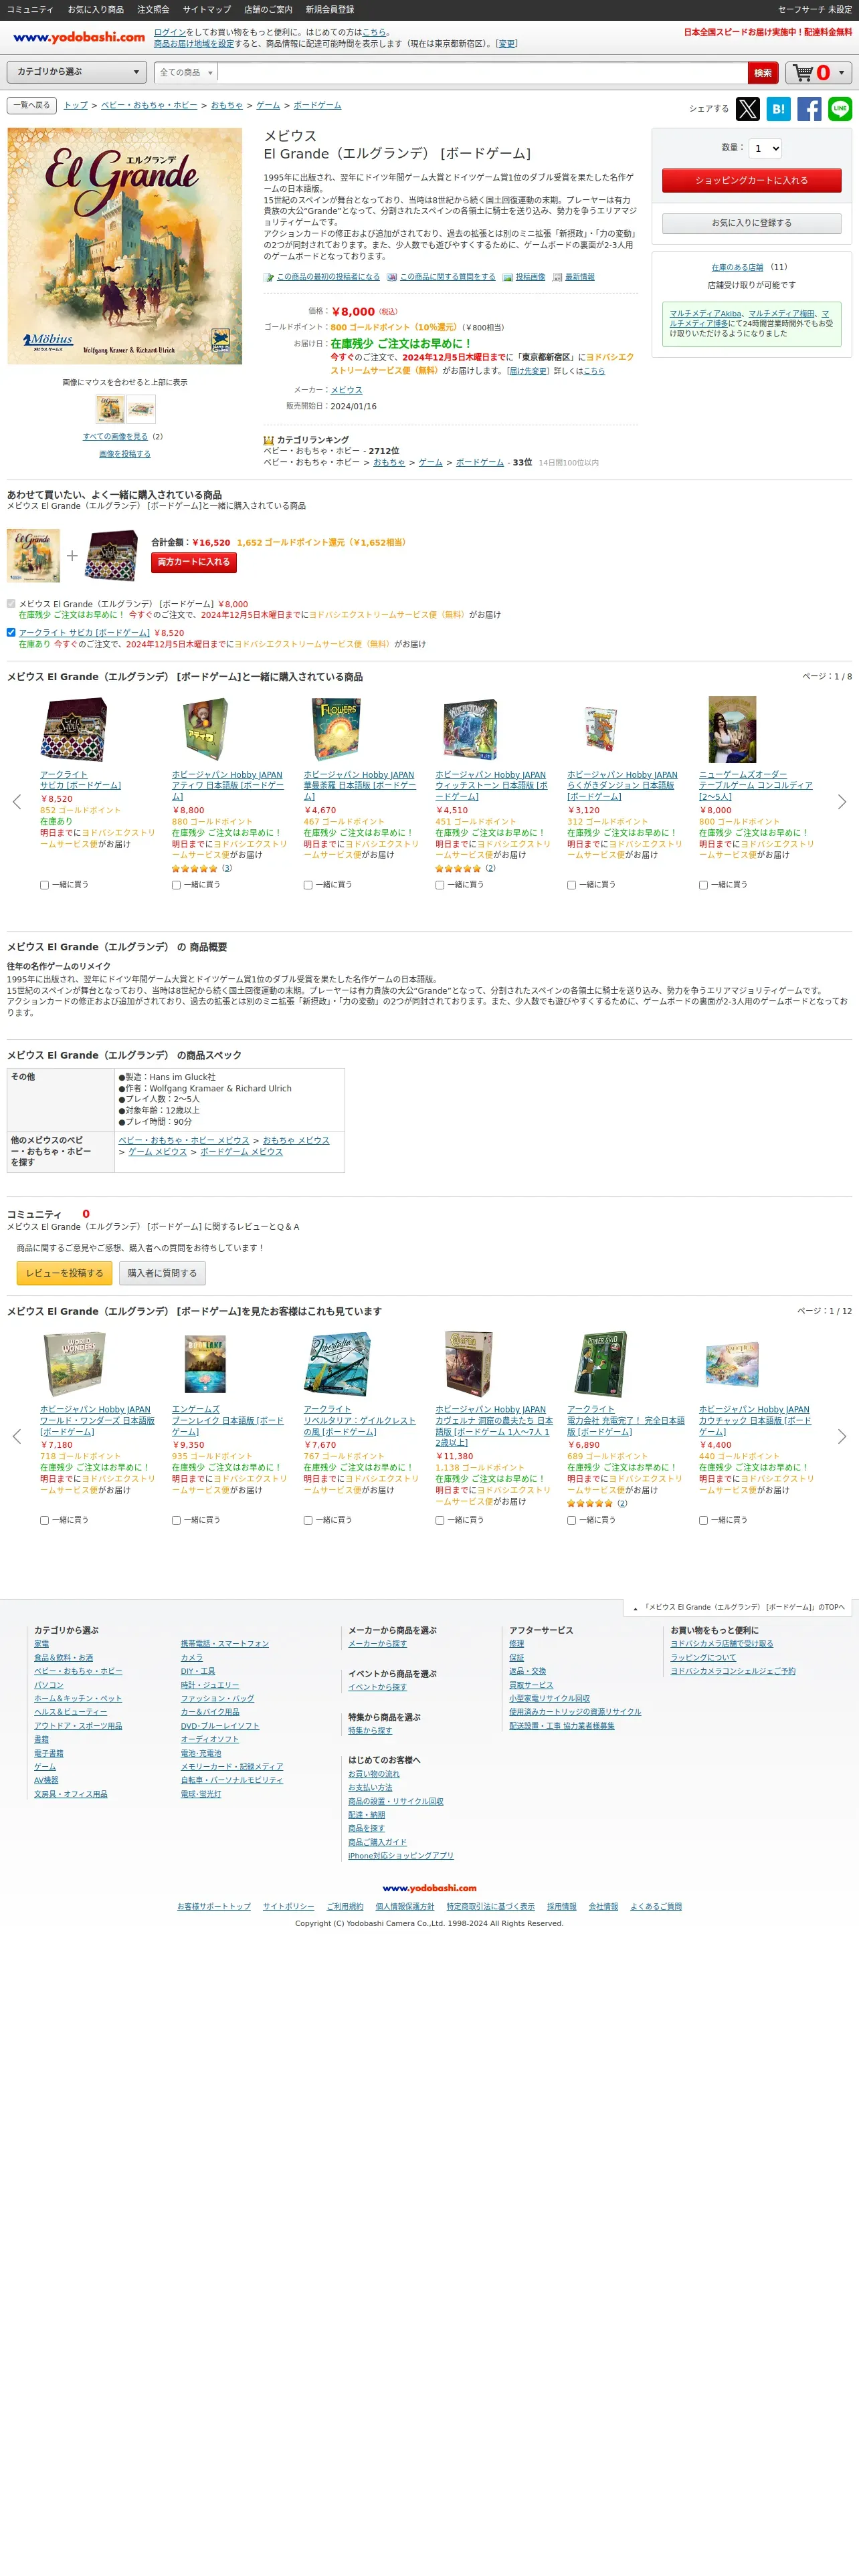Check 一緒に買う under リベルタリア
The width and height of the screenshot is (859, 2576).
coord(308,1520)
